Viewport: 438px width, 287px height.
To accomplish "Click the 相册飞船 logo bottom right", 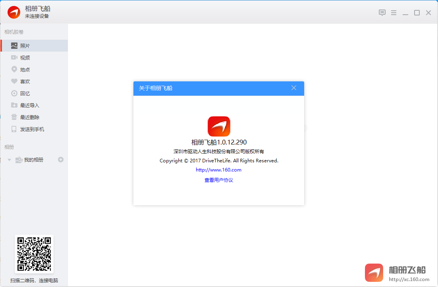I will click(374, 273).
